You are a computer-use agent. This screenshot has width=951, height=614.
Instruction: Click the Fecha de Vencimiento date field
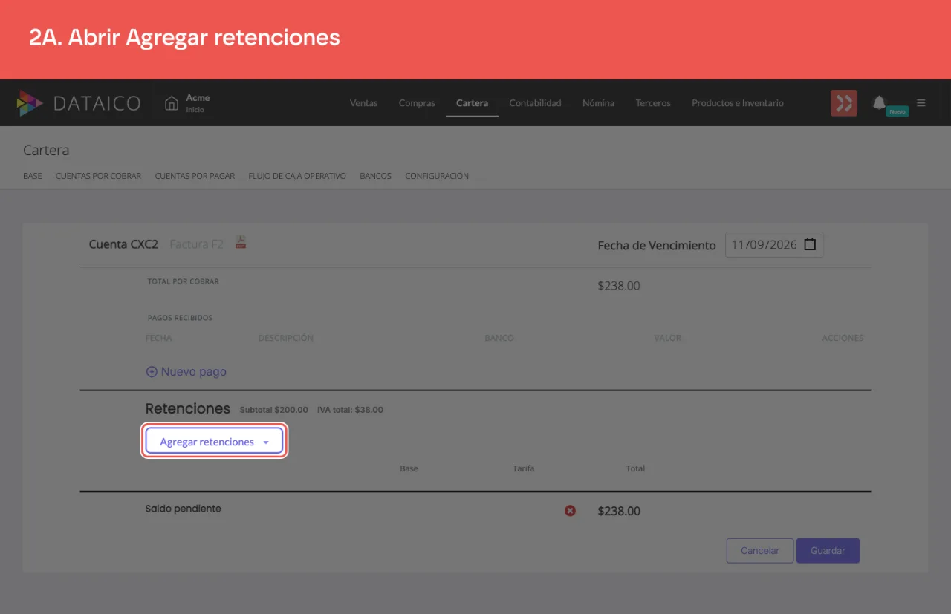pyautogui.click(x=774, y=245)
